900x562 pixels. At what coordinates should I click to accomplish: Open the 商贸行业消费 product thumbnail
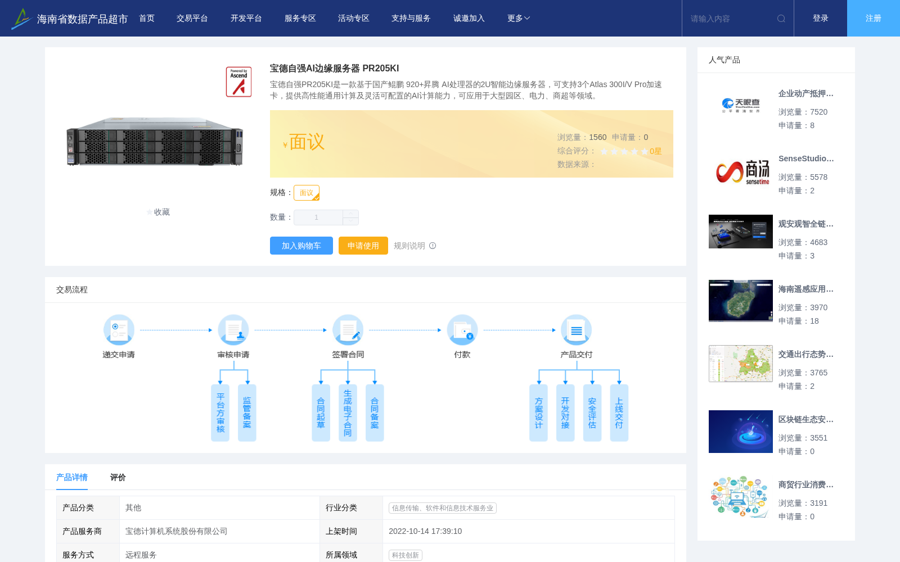click(741, 497)
